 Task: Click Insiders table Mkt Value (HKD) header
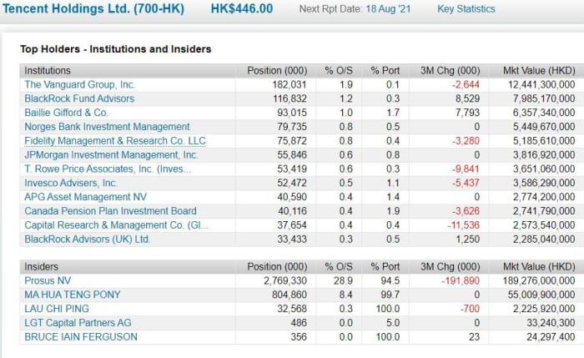click(539, 267)
